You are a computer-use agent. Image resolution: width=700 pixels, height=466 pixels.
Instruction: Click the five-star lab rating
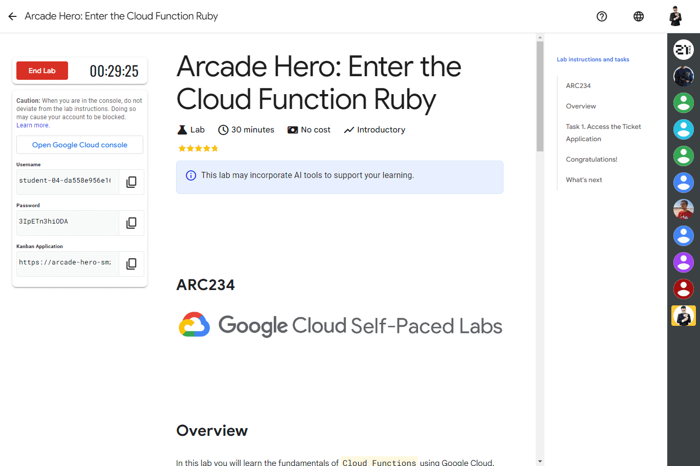[198, 148]
